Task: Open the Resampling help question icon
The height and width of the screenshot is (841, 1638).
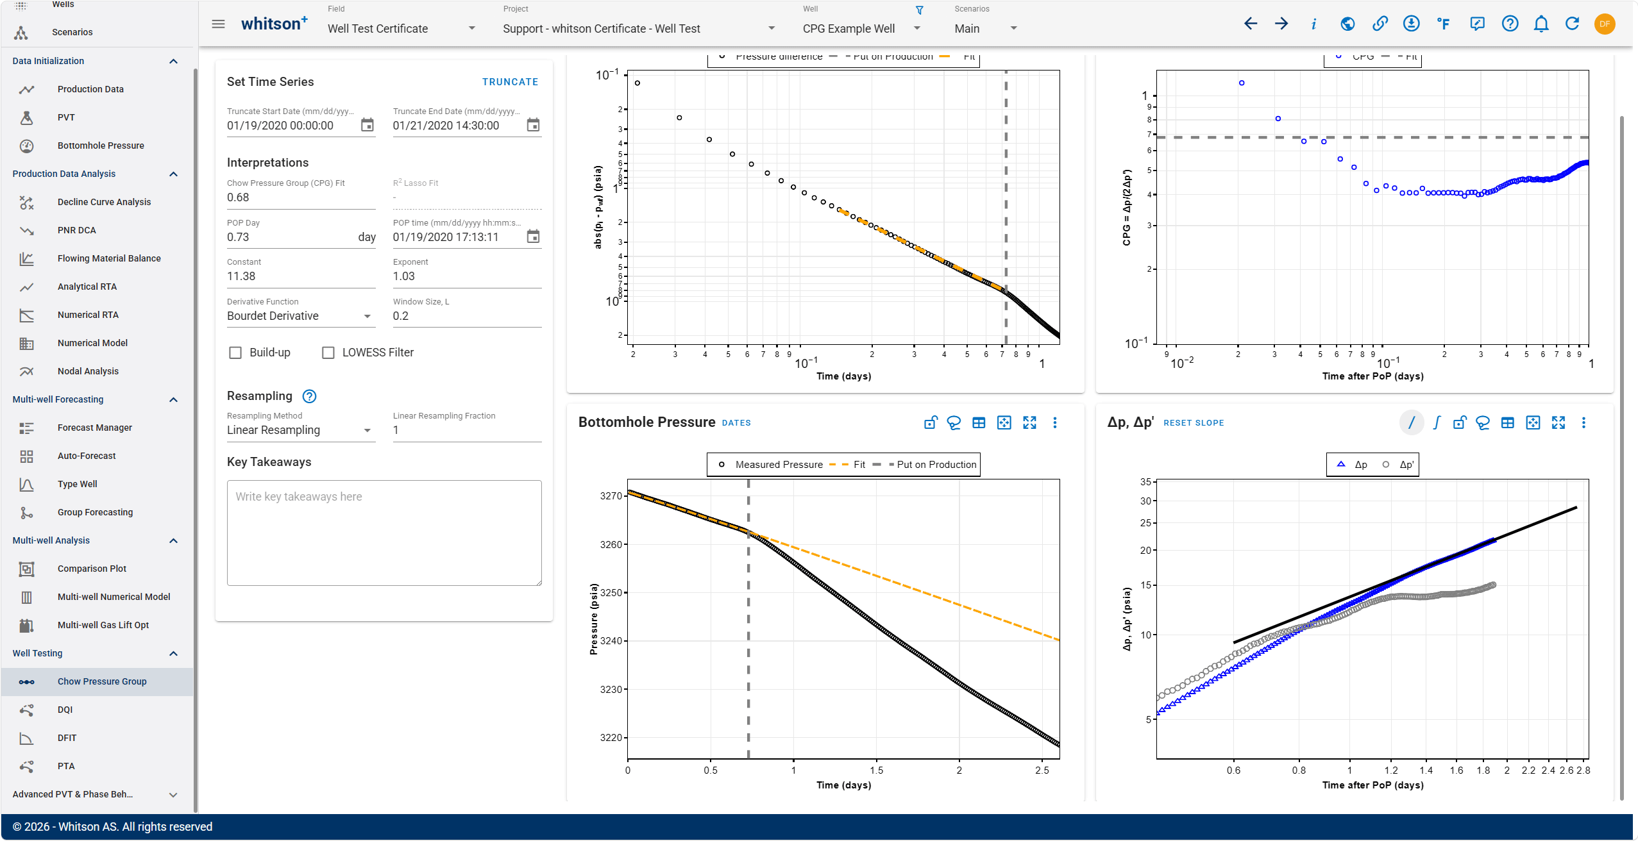Action: [309, 396]
